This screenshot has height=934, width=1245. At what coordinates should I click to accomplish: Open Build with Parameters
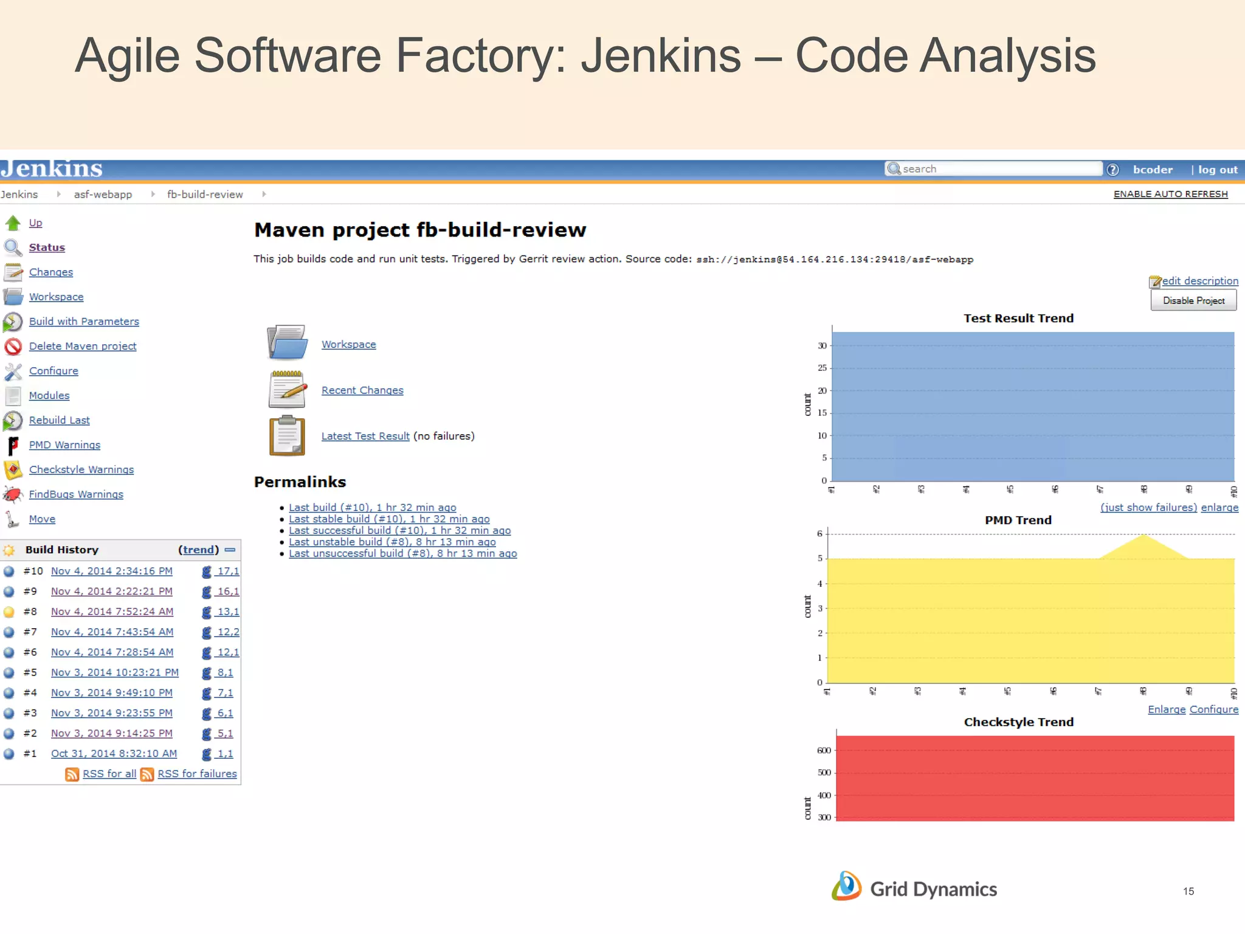(x=84, y=322)
